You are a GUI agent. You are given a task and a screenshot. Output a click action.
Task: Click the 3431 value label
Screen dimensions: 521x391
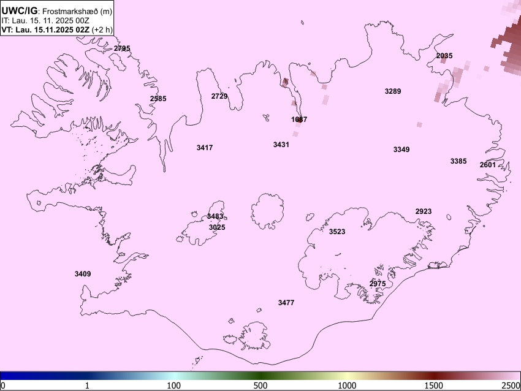pos(281,145)
